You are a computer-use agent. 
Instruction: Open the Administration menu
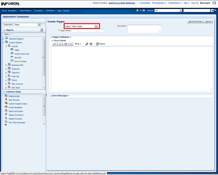coord(175,3)
